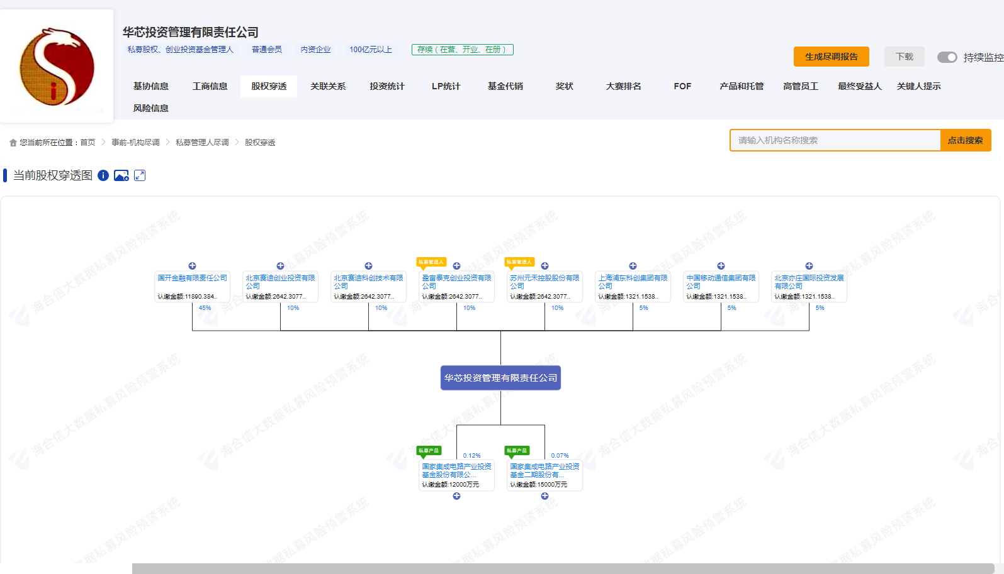Click the 私募产品 badge on 国家集成电路产业投资基金二期

517,451
